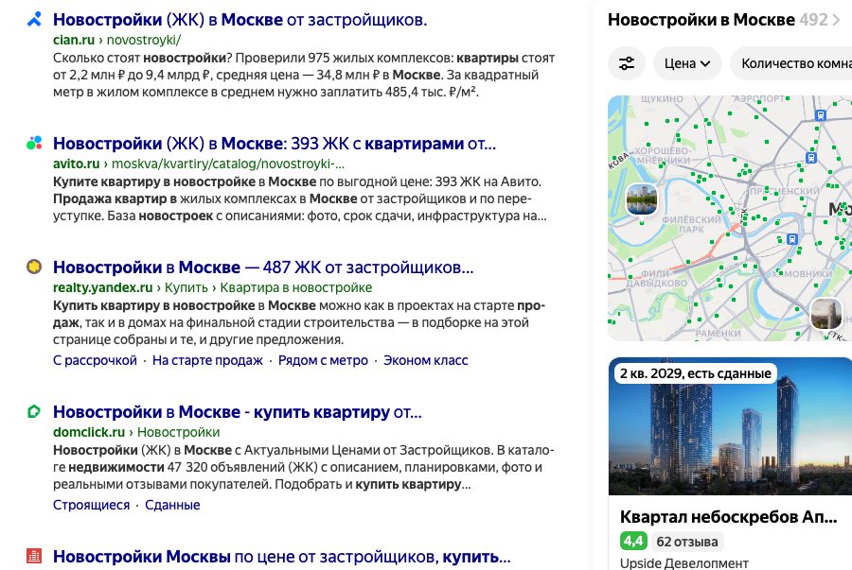Click the metro icon near Хорошёво-Мнёвники label
Viewport: 852px width, 570px height.
(x=811, y=158)
